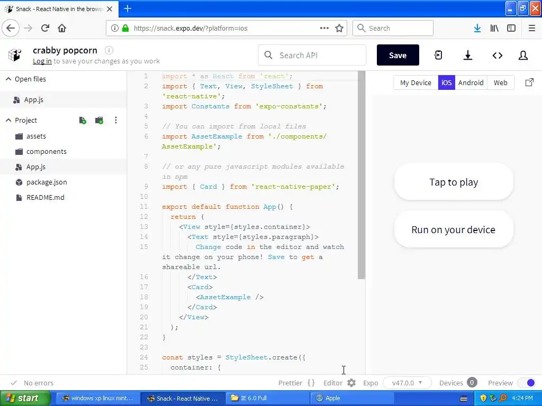Click the No errors status
This screenshot has height=406, width=542.
point(32,383)
